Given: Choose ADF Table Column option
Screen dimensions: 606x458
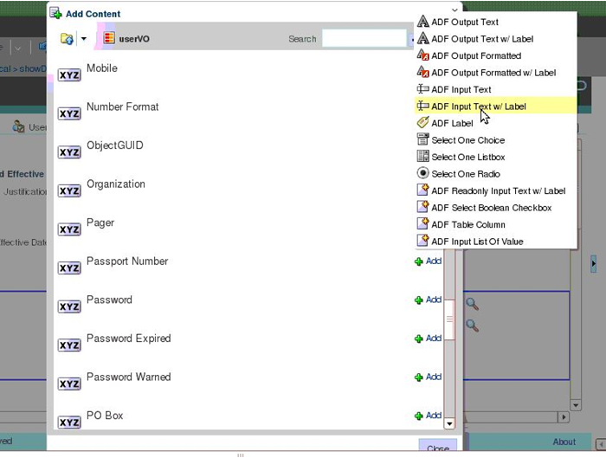Looking at the screenshot, I should point(496,224).
